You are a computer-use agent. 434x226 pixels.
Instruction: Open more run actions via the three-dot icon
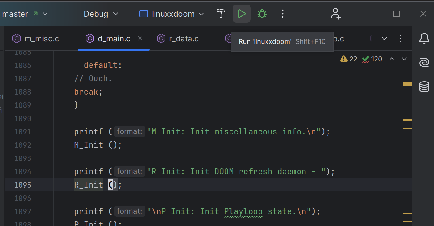coord(282,14)
